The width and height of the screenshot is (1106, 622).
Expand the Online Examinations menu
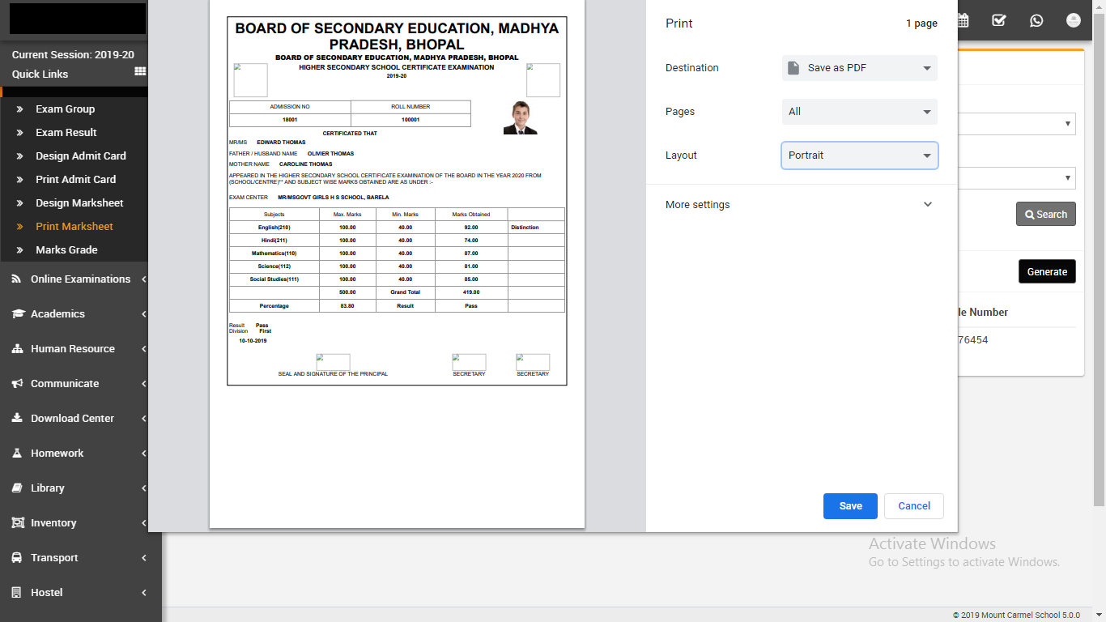click(80, 279)
